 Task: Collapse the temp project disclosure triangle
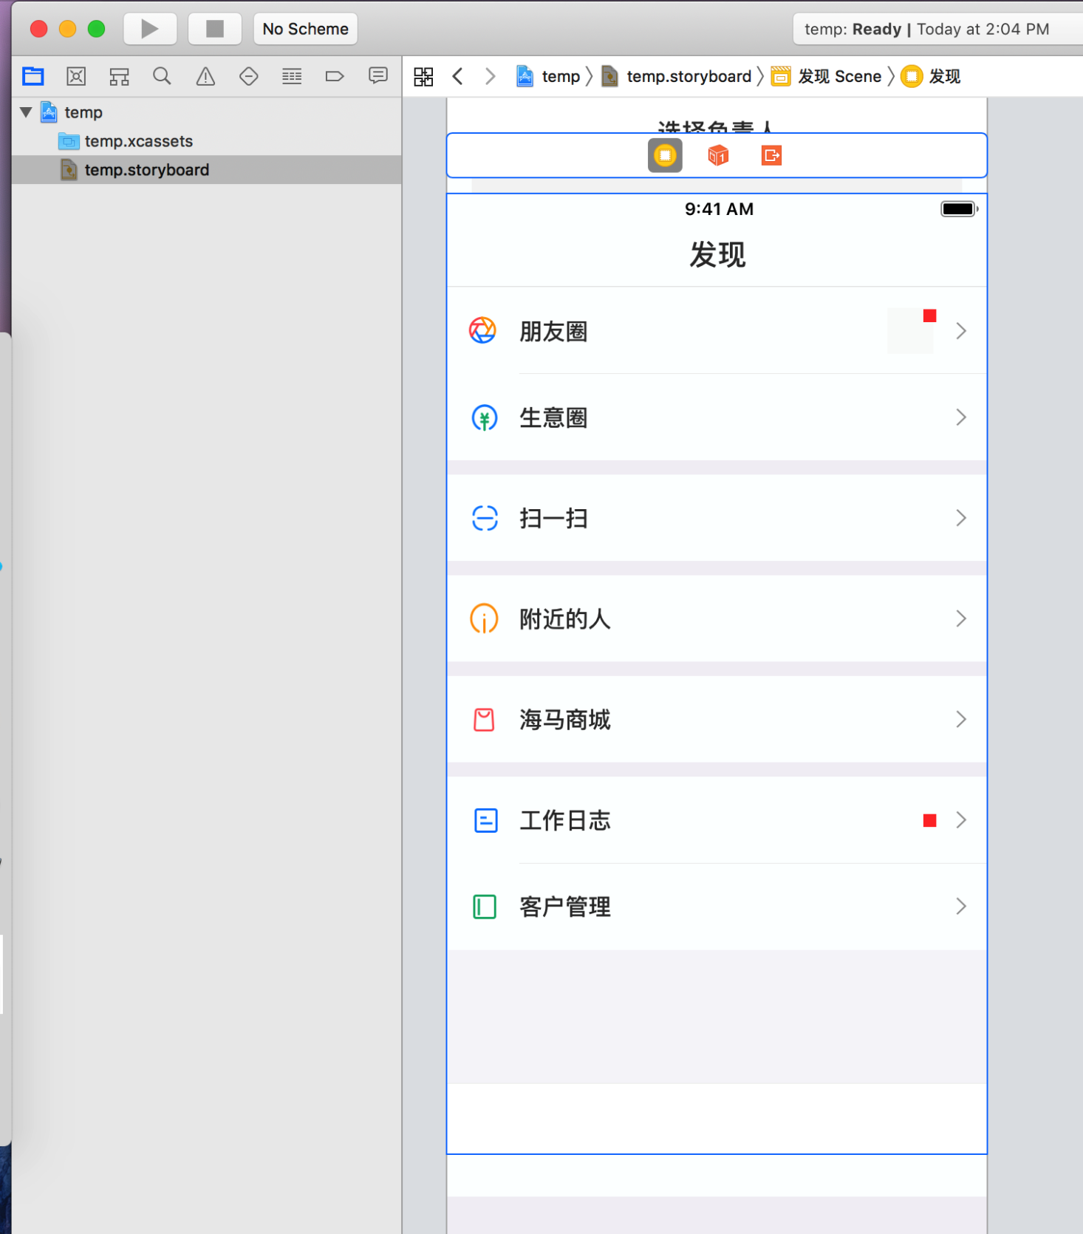click(x=26, y=112)
